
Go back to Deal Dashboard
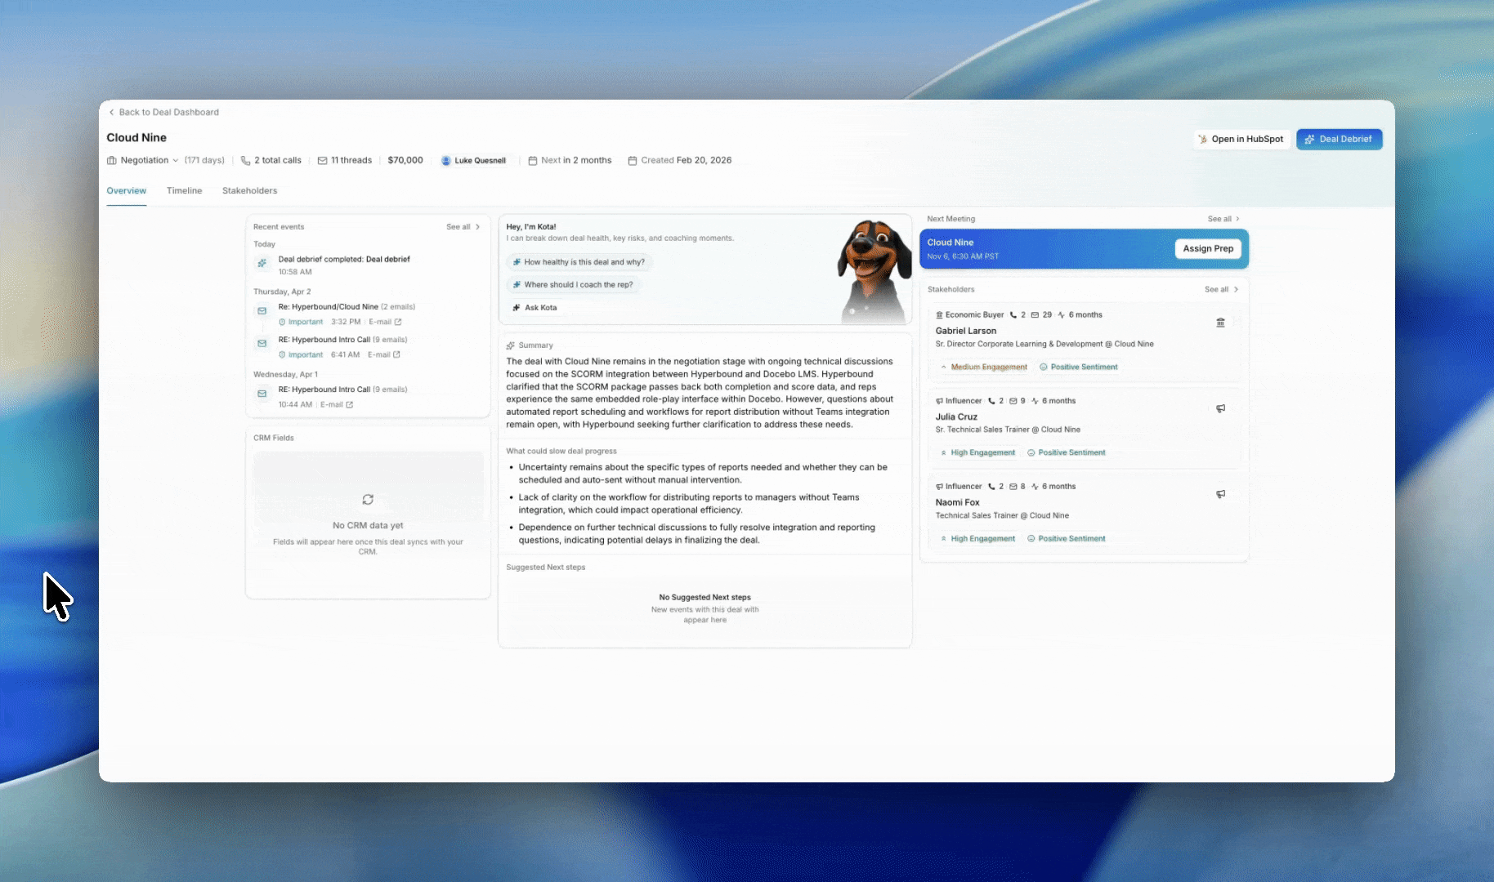pos(163,112)
